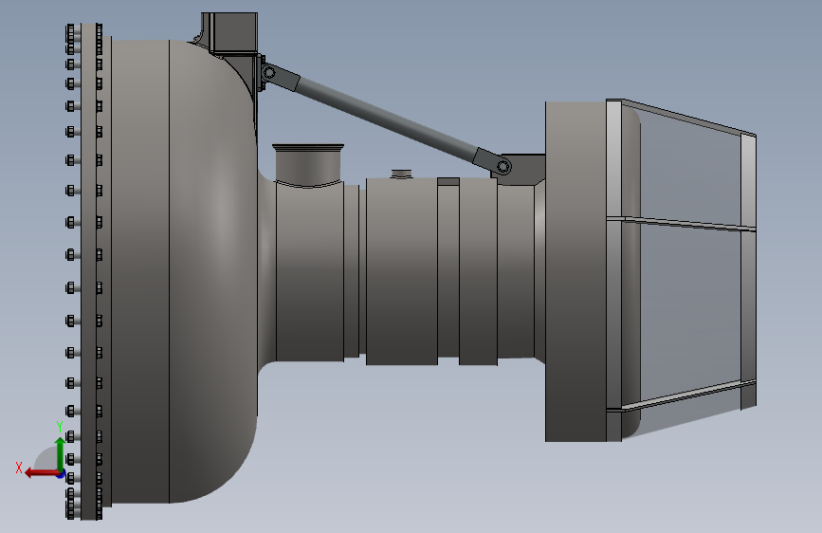
Task: Select the rectangular duct outlet frame
Action: [681, 269]
